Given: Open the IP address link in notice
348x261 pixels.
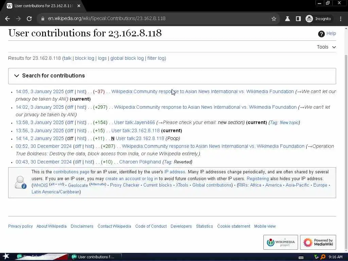Looking at the screenshot, I should pos(175,172).
